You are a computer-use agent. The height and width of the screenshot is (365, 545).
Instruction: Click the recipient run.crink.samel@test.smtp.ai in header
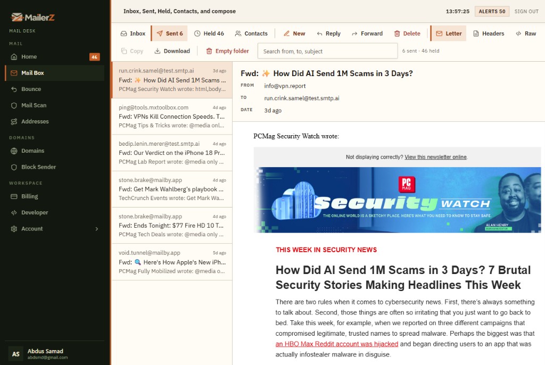tap(302, 98)
